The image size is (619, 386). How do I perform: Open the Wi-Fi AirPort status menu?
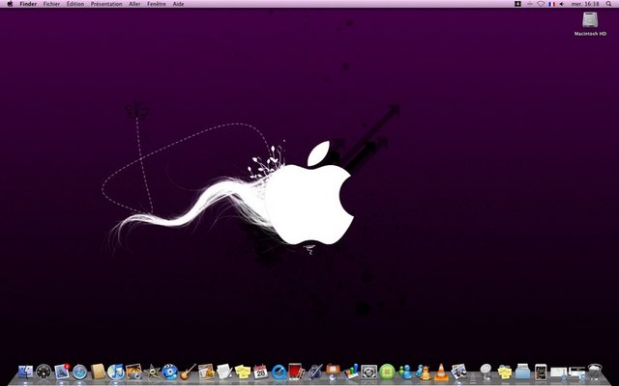[541, 4]
